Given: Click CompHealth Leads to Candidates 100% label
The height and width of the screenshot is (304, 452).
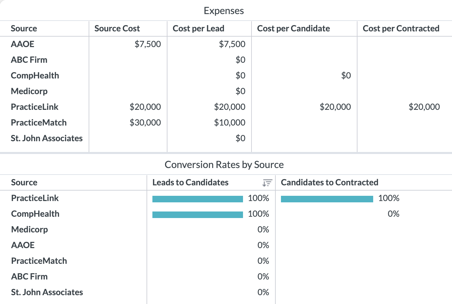Looking at the screenshot, I should click(x=258, y=214).
